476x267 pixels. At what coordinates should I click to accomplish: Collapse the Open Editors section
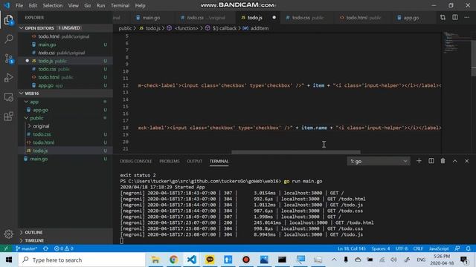[65, 28]
